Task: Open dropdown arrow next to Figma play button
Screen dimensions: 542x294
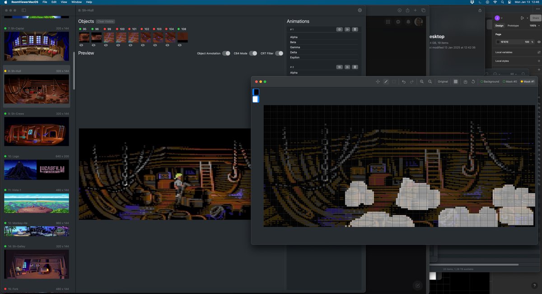Action: [x=527, y=18]
